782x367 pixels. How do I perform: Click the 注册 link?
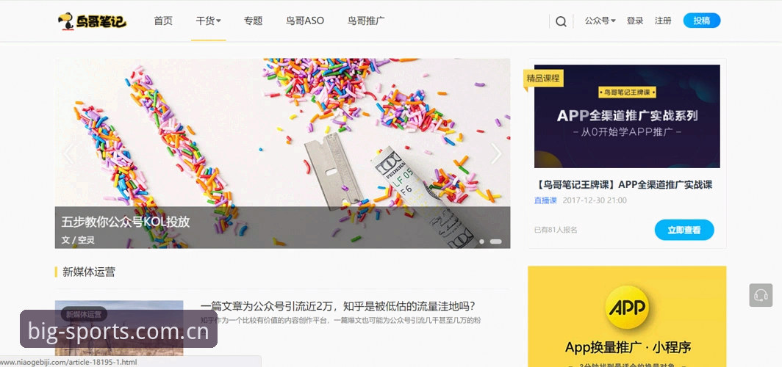tap(663, 21)
